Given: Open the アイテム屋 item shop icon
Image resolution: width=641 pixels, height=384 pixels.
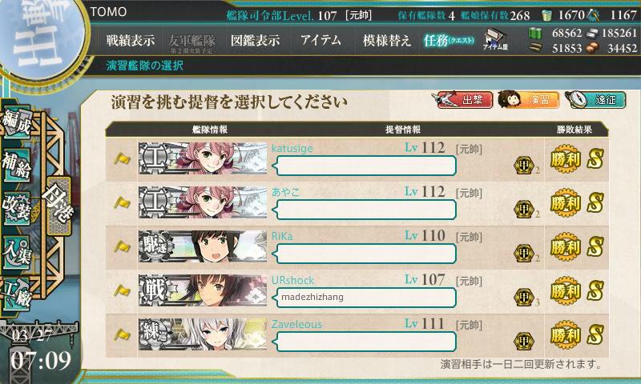Looking at the screenshot, I should tap(495, 39).
